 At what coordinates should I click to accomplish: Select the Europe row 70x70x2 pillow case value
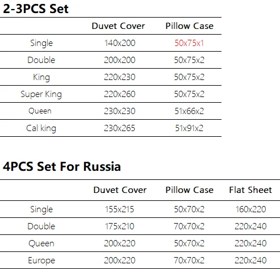coord(189,260)
